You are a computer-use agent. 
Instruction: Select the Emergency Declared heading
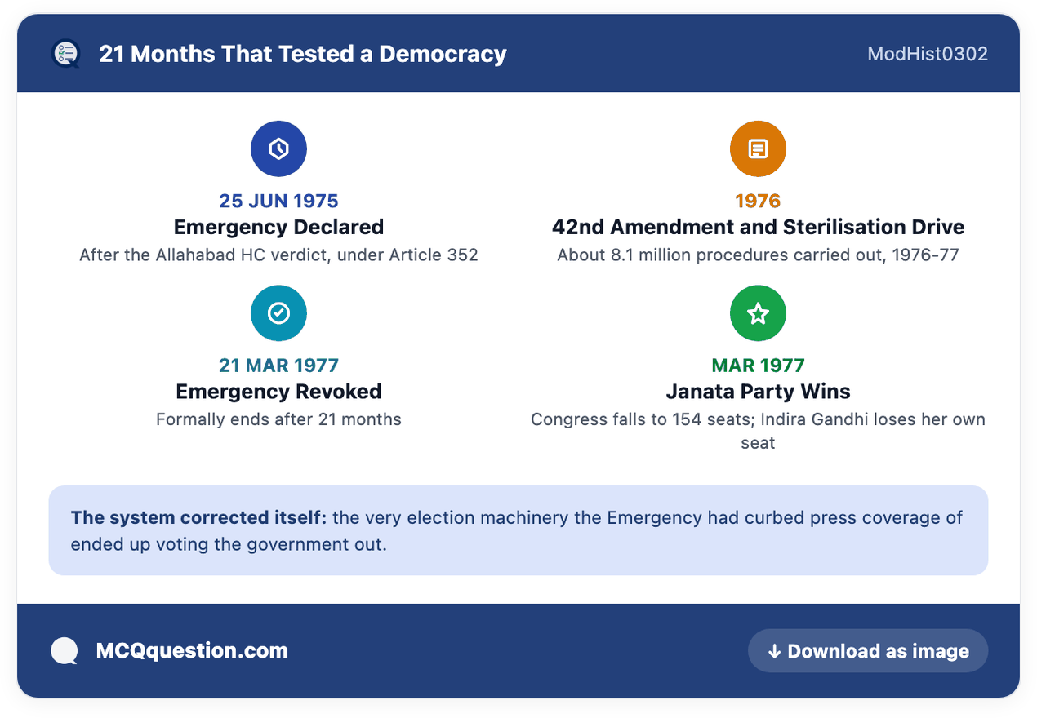[x=278, y=227]
